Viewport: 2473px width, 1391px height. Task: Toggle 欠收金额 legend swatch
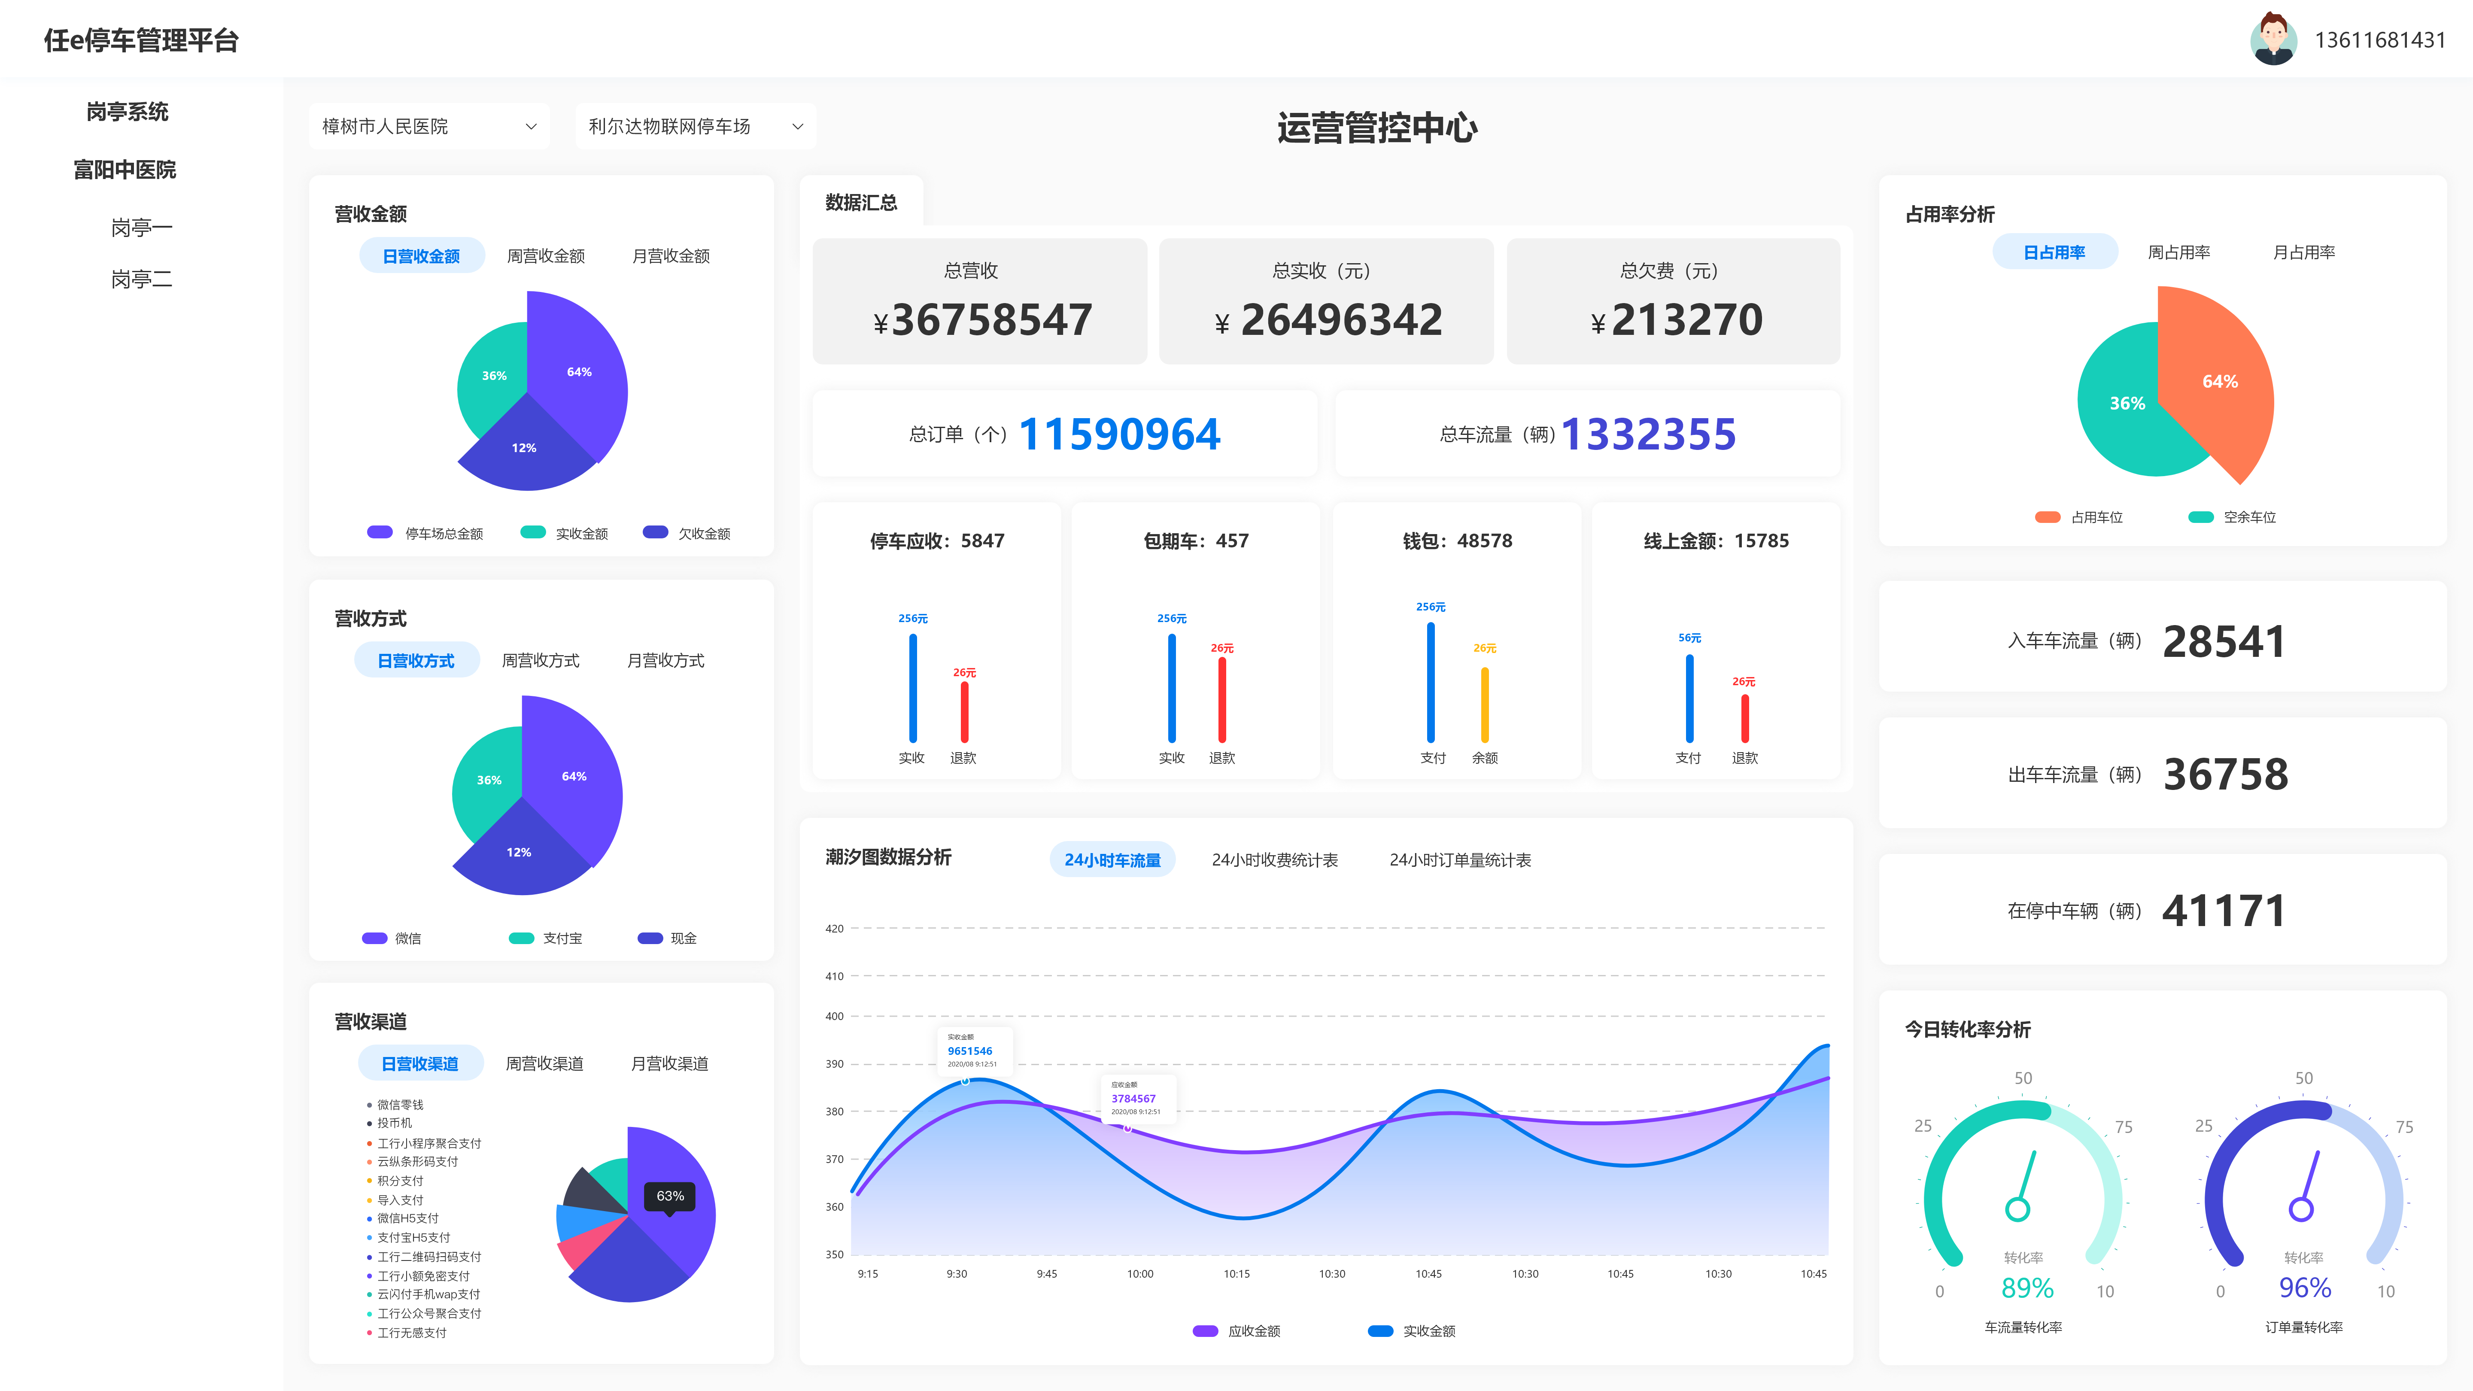656,533
